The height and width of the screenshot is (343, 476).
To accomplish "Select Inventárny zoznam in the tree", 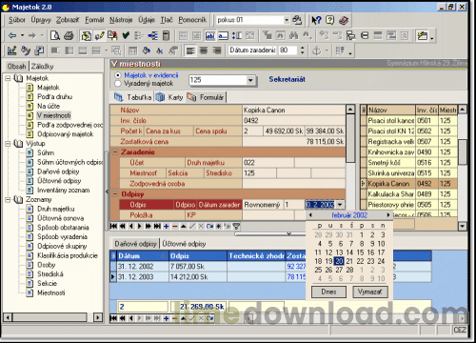I will tap(63, 191).
